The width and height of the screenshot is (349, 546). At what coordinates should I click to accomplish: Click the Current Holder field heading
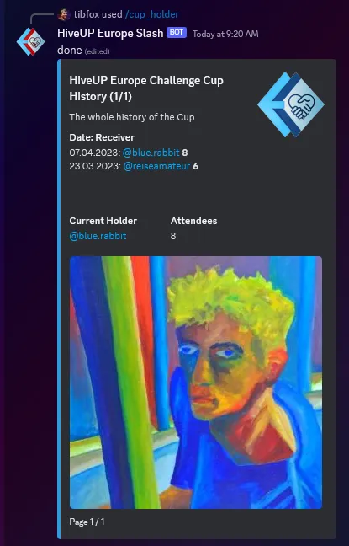tap(103, 221)
